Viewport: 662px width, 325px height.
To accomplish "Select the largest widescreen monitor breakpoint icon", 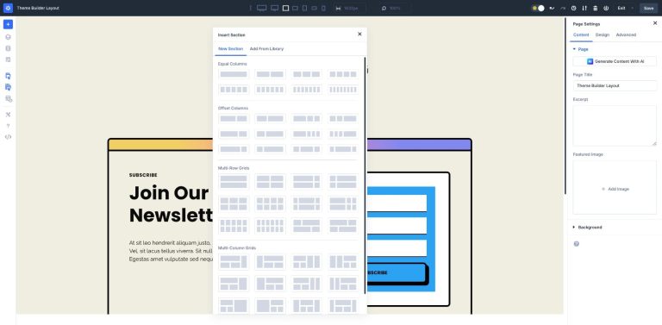I will [262, 8].
